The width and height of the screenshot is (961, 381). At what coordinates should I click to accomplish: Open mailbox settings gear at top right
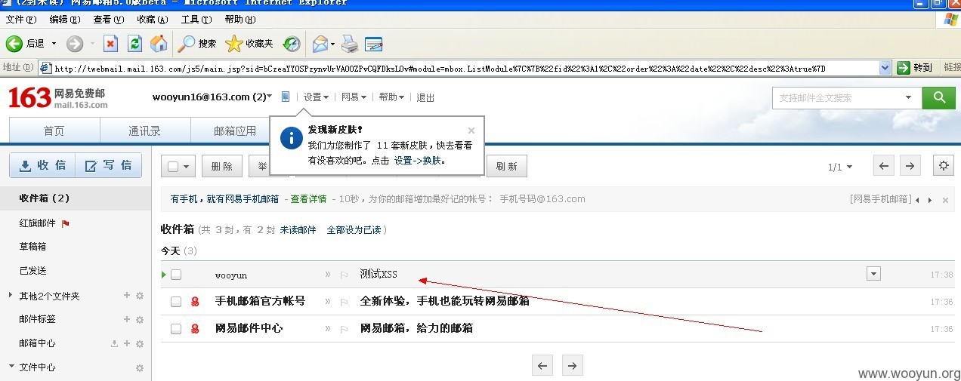[943, 166]
